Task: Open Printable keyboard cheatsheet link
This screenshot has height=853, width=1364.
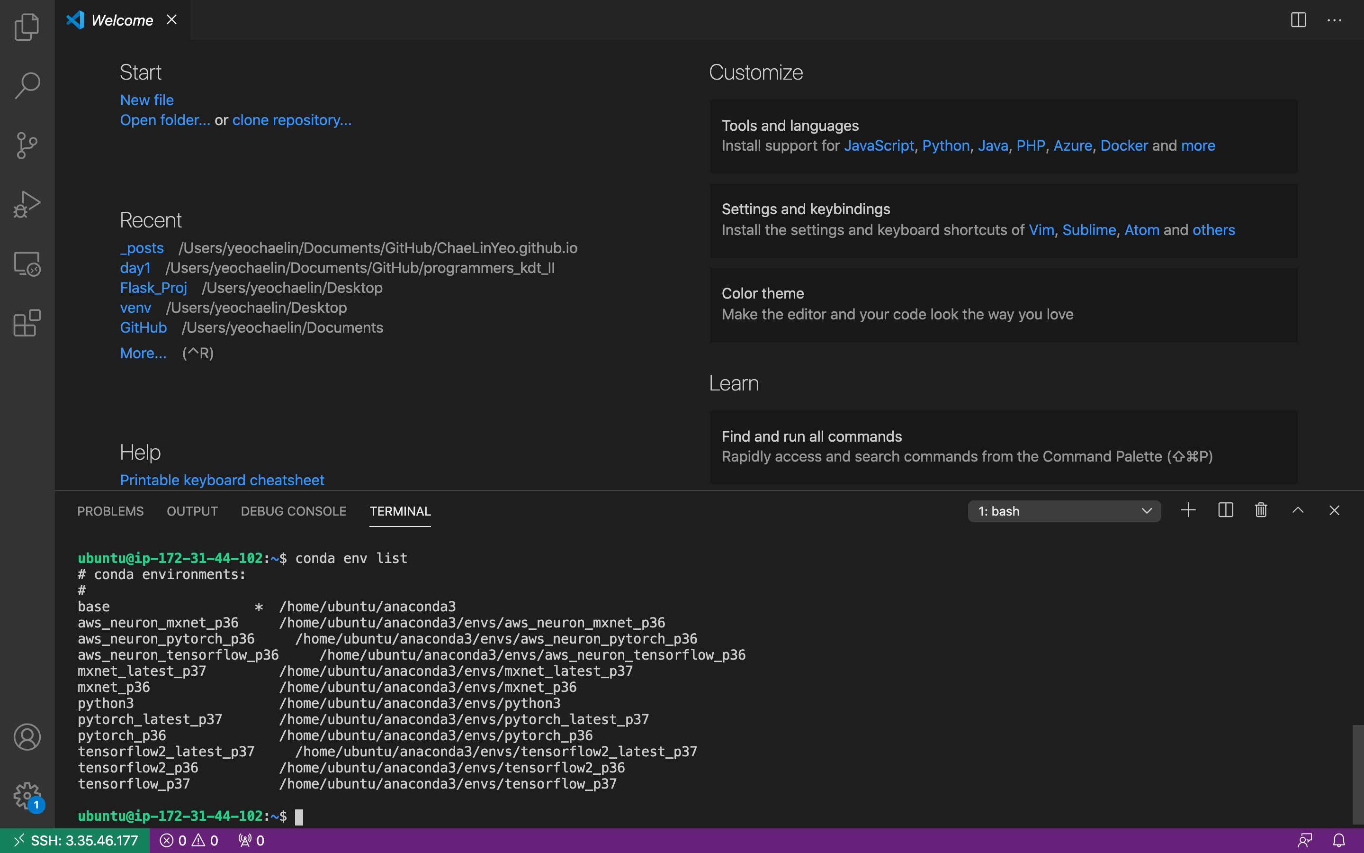Action: (222, 480)
